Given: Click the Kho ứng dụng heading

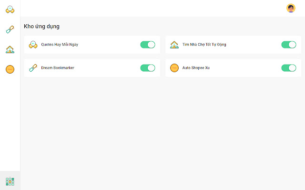Looking at the screenshot, I should (41, 27).
